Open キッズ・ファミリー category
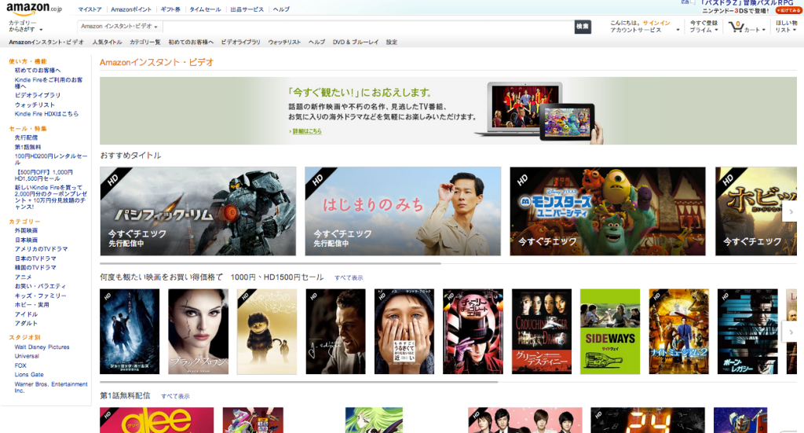Screen dimensions: 804x433 pos(41,295)
